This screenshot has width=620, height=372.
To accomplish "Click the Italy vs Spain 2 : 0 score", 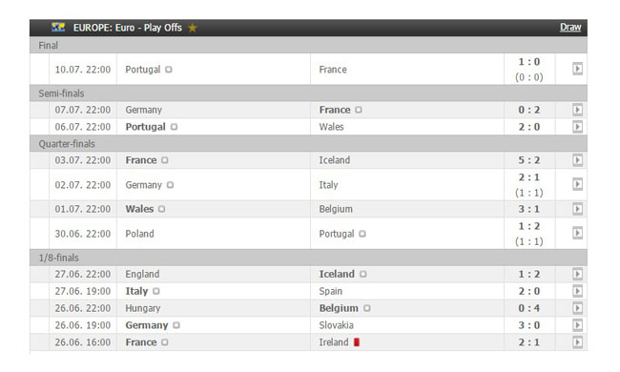I will (x=529, y=291).
